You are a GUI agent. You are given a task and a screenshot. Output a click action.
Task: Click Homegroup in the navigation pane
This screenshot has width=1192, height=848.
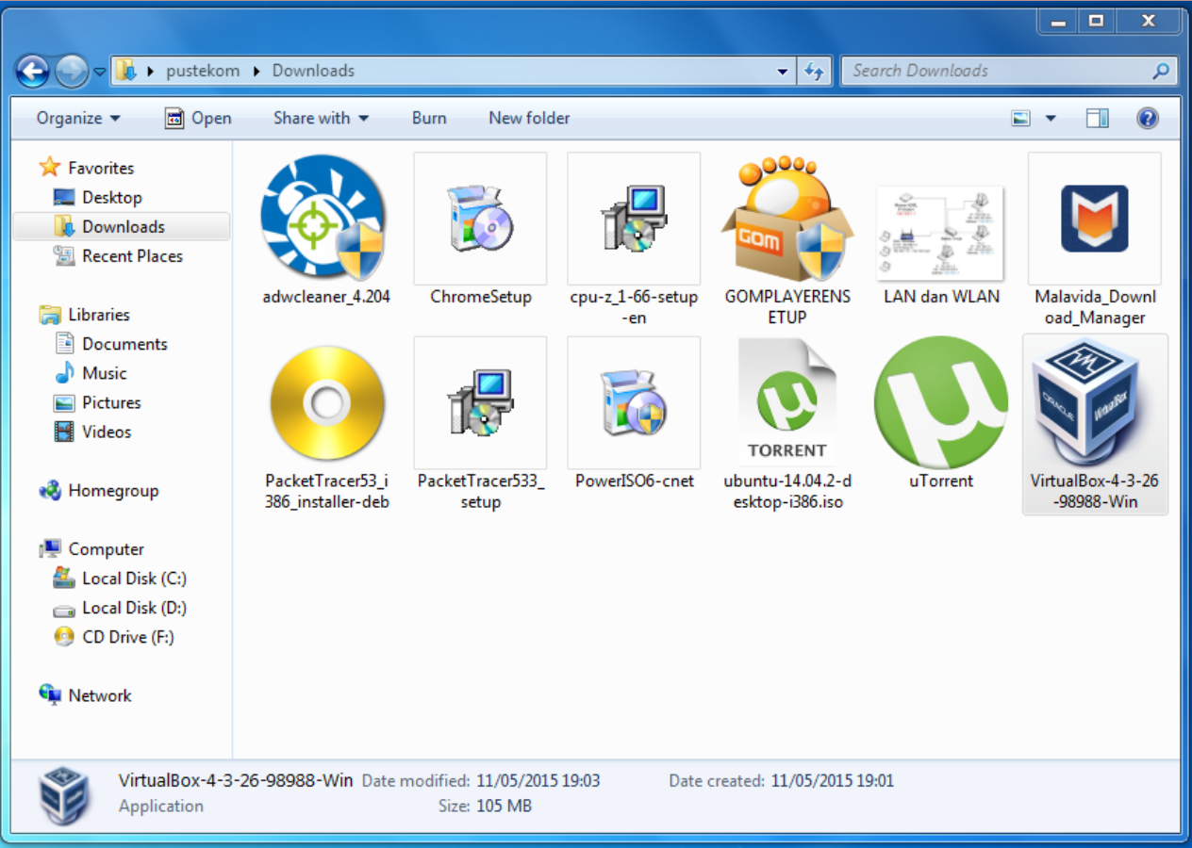(113, 490)
